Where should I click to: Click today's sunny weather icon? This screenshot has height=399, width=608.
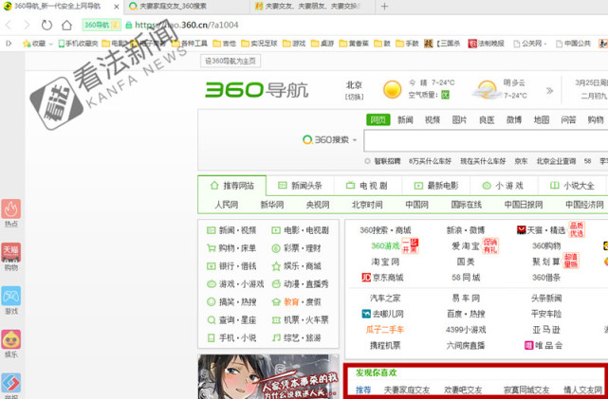coord(392,89)
